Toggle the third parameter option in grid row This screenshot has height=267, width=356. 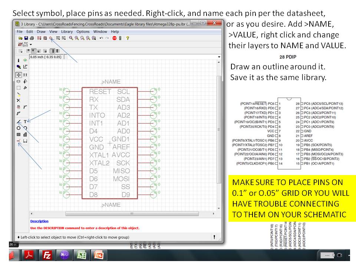pos(39,51)
